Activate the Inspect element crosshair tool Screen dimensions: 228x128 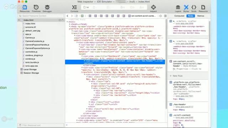pyautogui.click(x=153, y=9)
